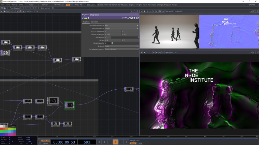Viewport: 259px width, 145px height.
Task: Pause timeline playback
Action: [104, 142]
